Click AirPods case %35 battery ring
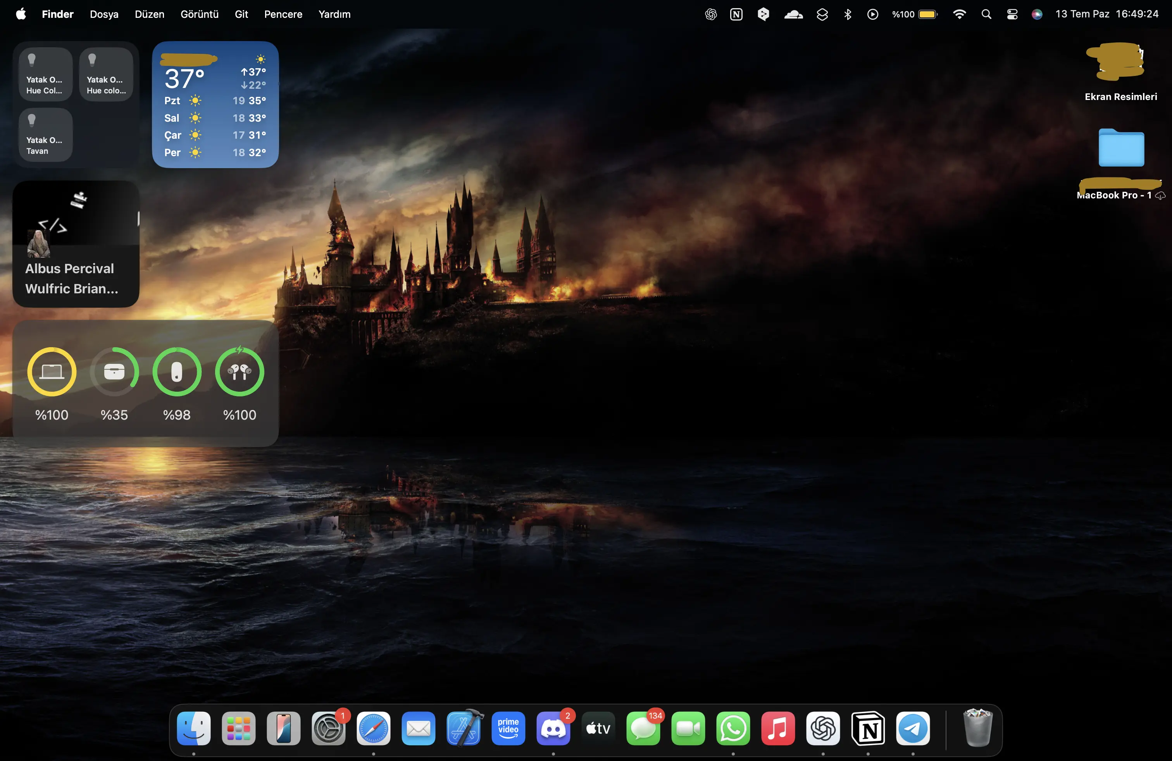Screen dimensions: 1172x761 (x=114, y=372)
